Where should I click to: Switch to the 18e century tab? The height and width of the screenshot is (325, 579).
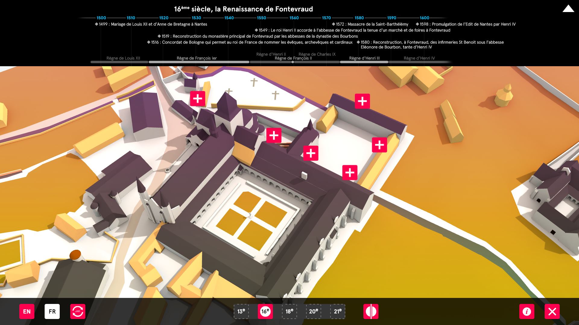[x=289, y=311]
